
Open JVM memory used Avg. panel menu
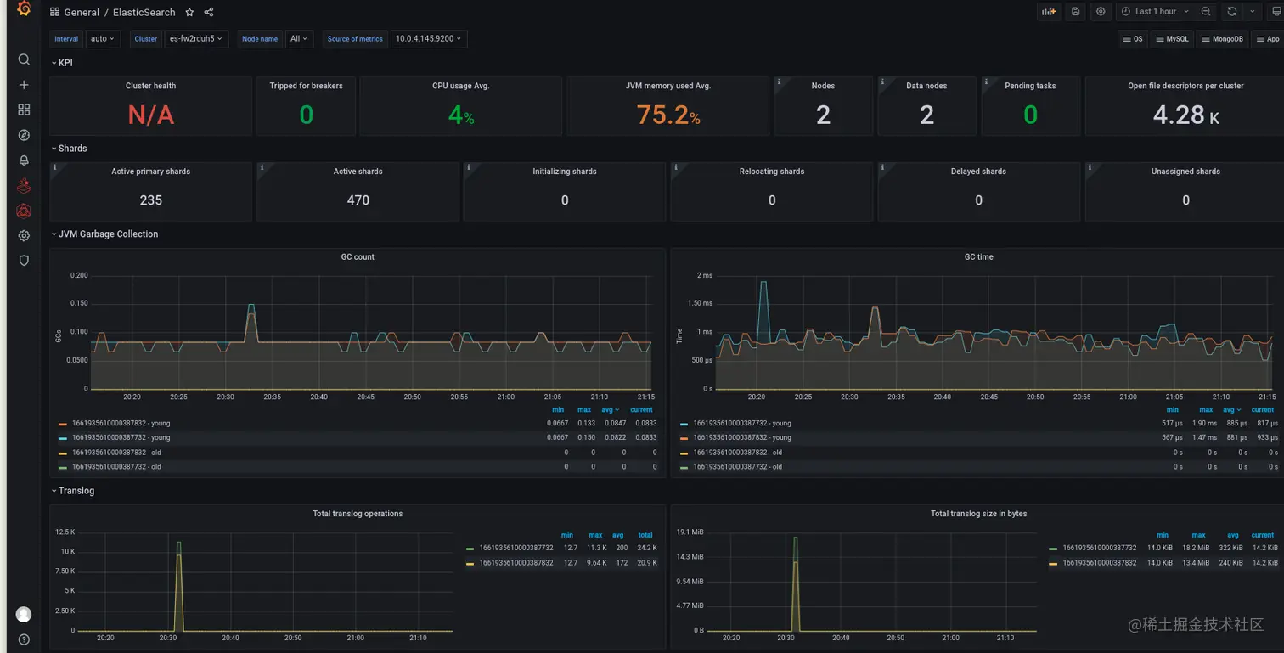(668, 86)
